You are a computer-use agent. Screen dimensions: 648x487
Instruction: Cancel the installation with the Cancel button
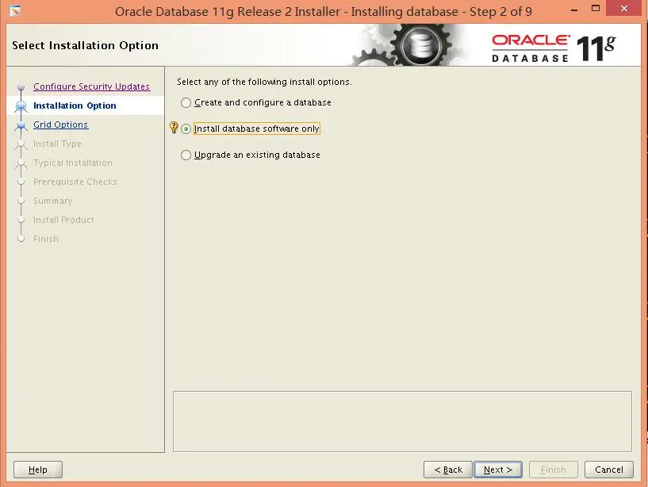click(609, 470)
